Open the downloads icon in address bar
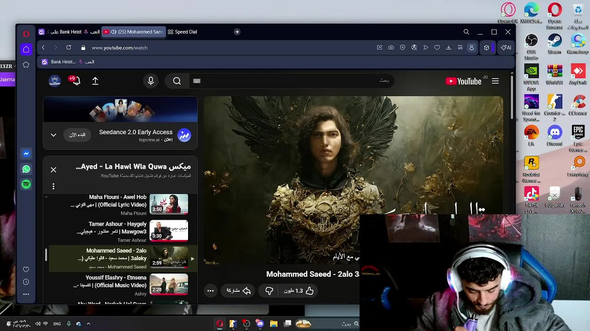This screenshot has height=331, width=590. (x=448, y=47)
